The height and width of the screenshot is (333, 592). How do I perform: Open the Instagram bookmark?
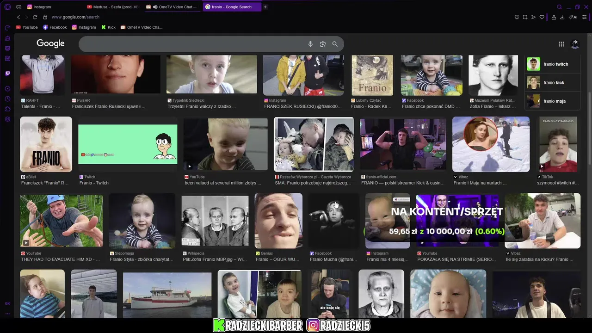tap(84, 27)
